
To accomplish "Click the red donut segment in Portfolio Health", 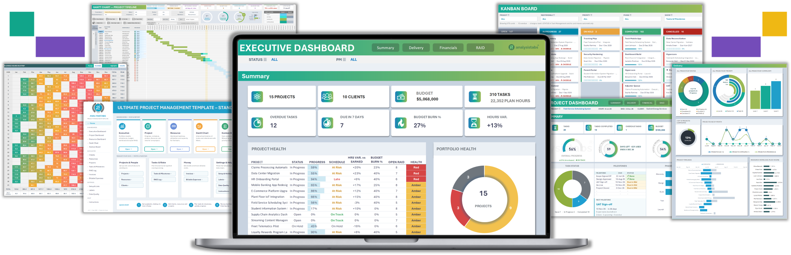I will [x=458, y=208].
